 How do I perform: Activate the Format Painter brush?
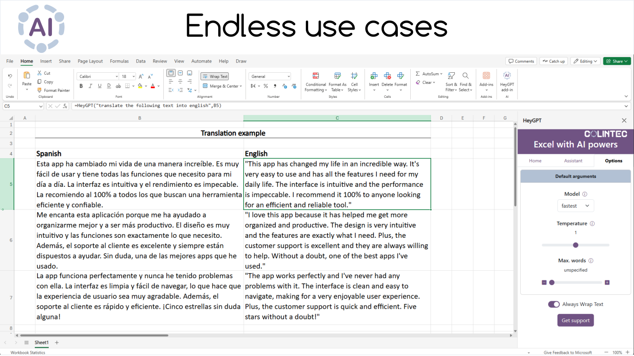pyautogui.click(x=39, y=90)
